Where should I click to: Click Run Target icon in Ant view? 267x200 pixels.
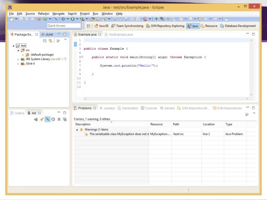pyautogui.click(x=53, y=119)
